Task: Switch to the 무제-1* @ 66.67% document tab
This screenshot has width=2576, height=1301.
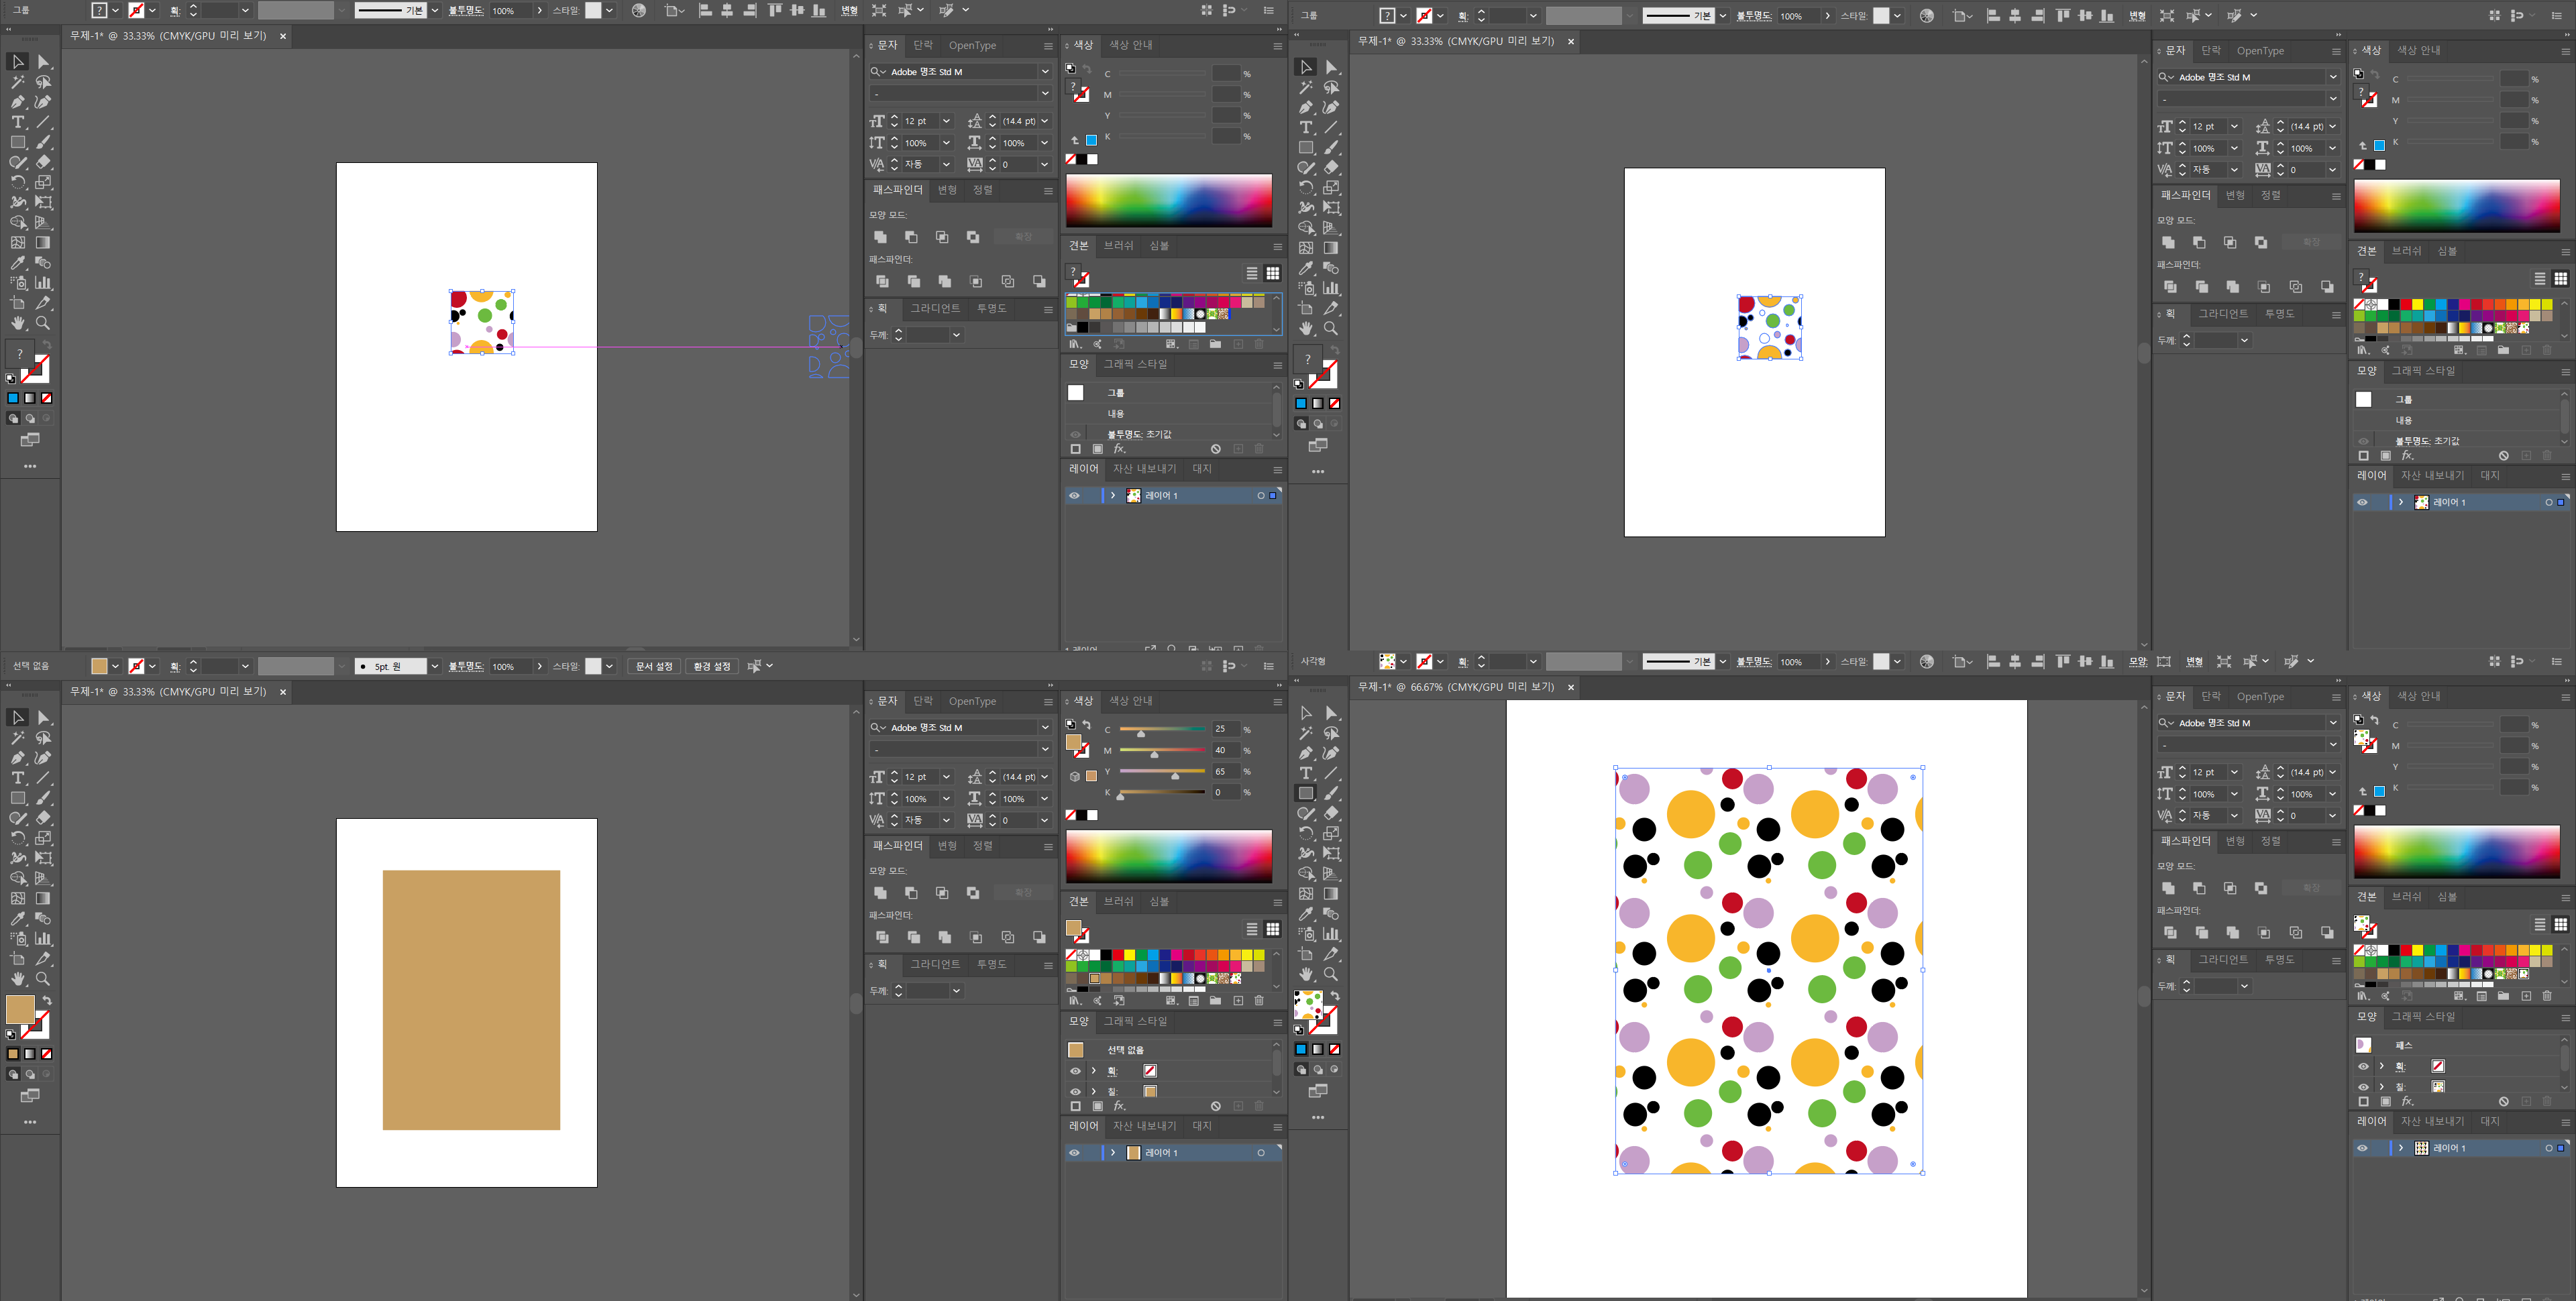Action: click(x=1455, y=687)
